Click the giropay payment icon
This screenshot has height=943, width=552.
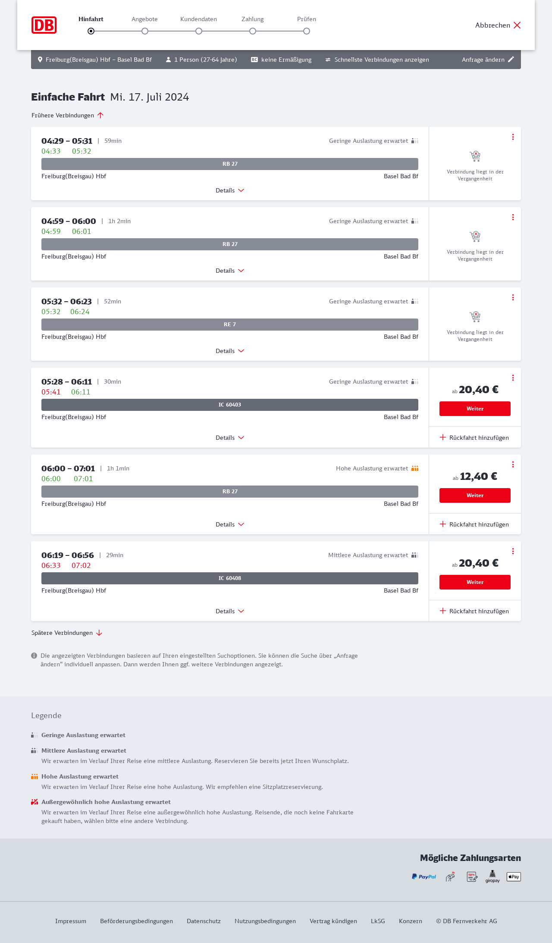click(x=492, y=877)
